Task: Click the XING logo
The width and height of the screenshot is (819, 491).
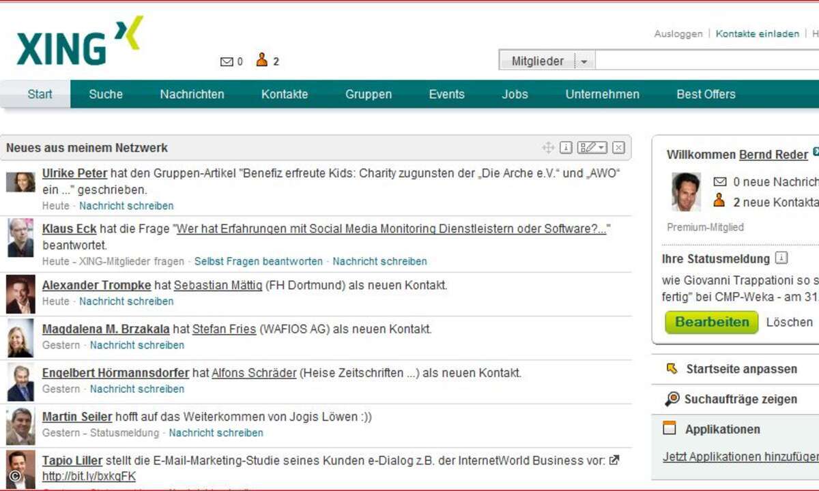Action: point(79,42)
